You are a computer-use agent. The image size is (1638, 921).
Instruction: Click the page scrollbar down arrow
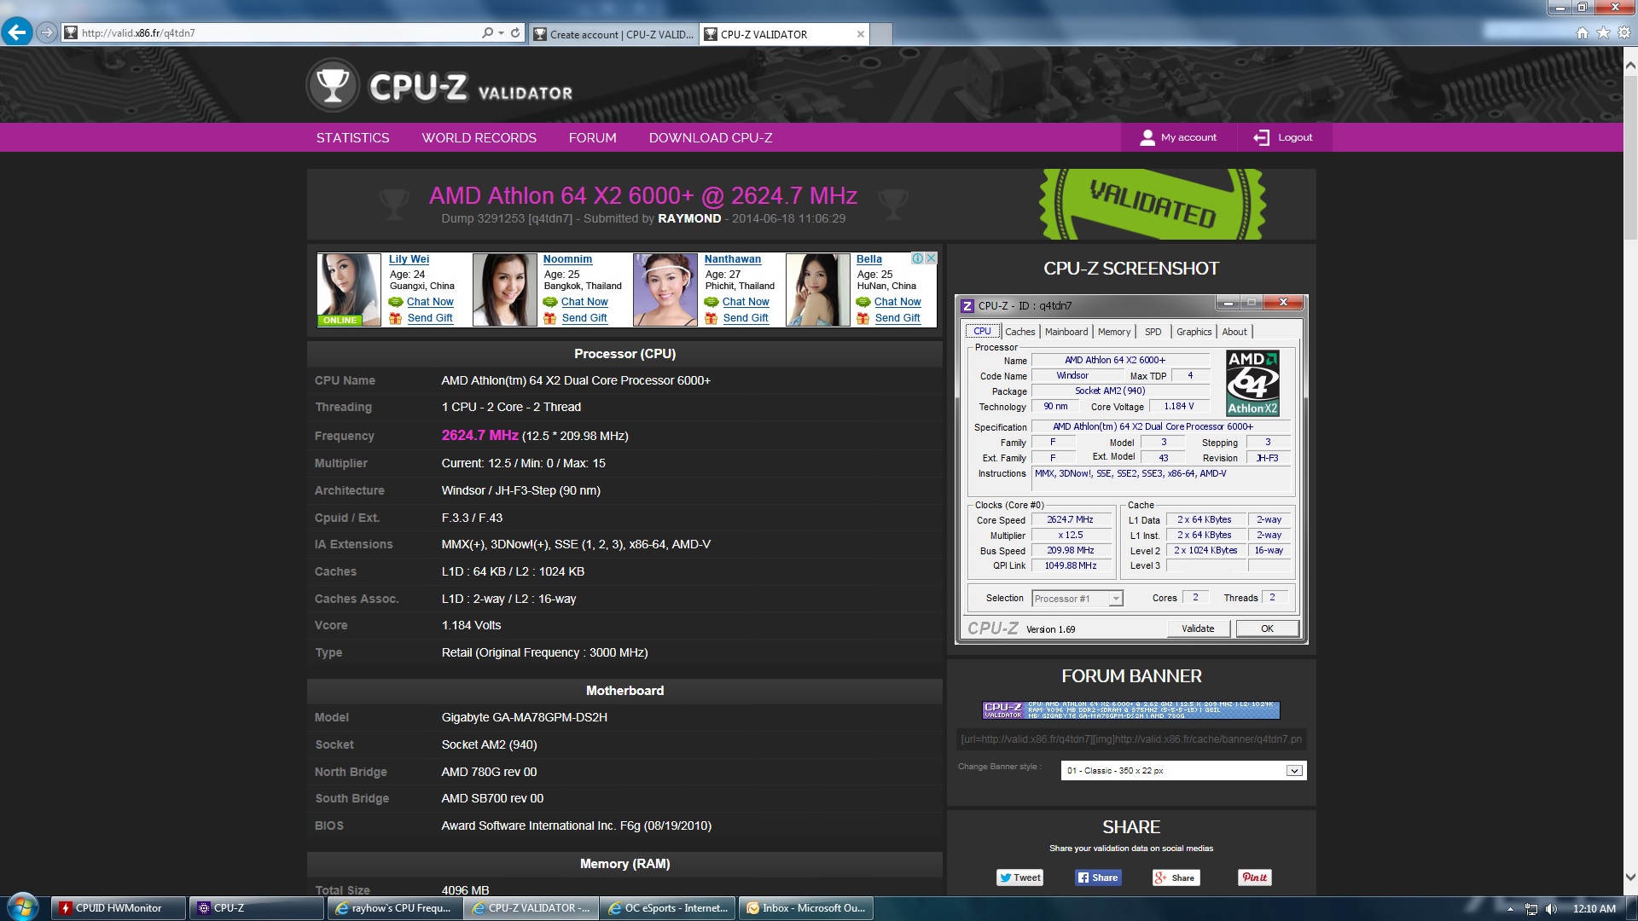coord(1630,877)
